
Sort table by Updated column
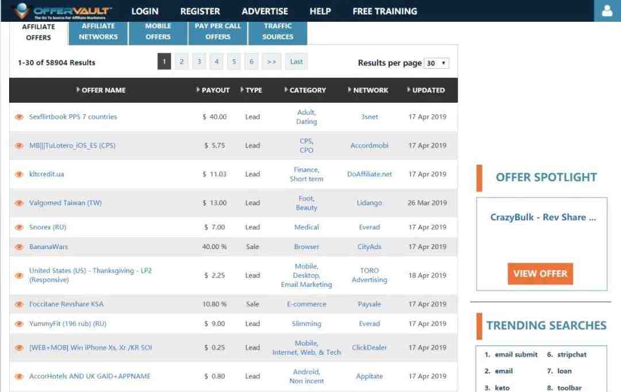(x=426, y=90)
